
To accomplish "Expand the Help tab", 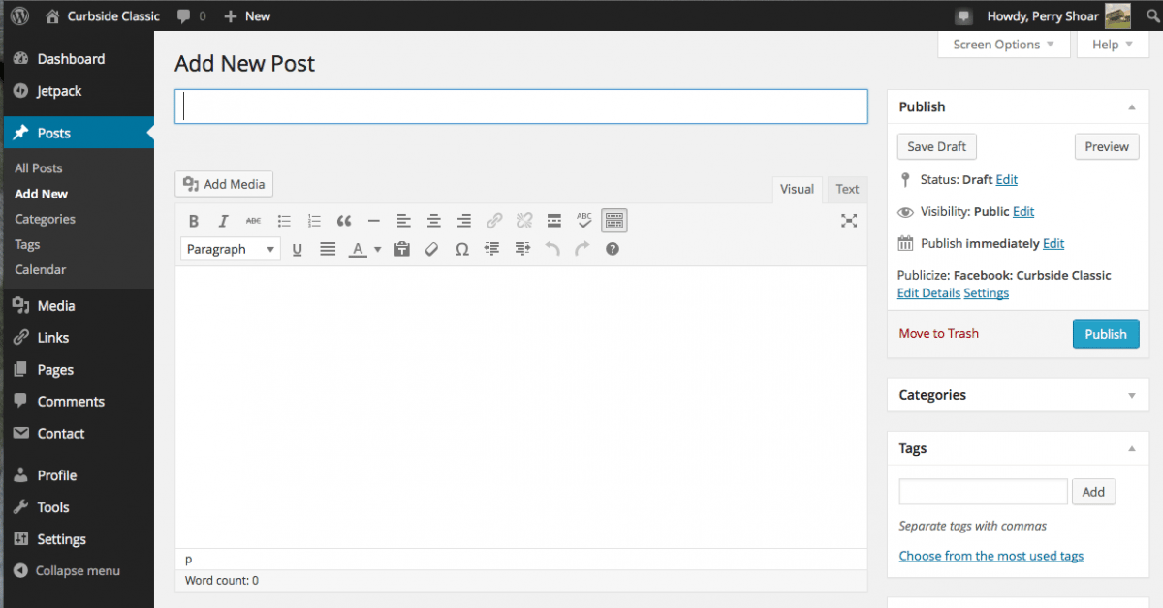I will point(1113,45).
